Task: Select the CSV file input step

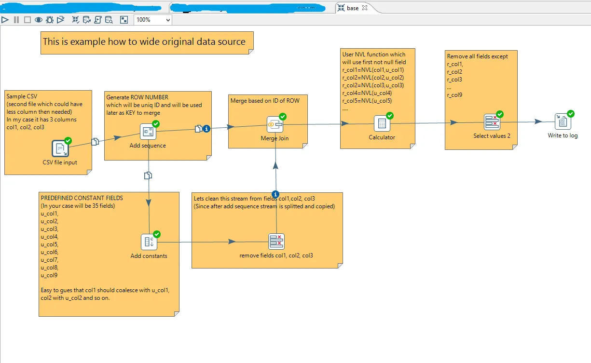Action: pyautogui.click(x=60, y=148)
